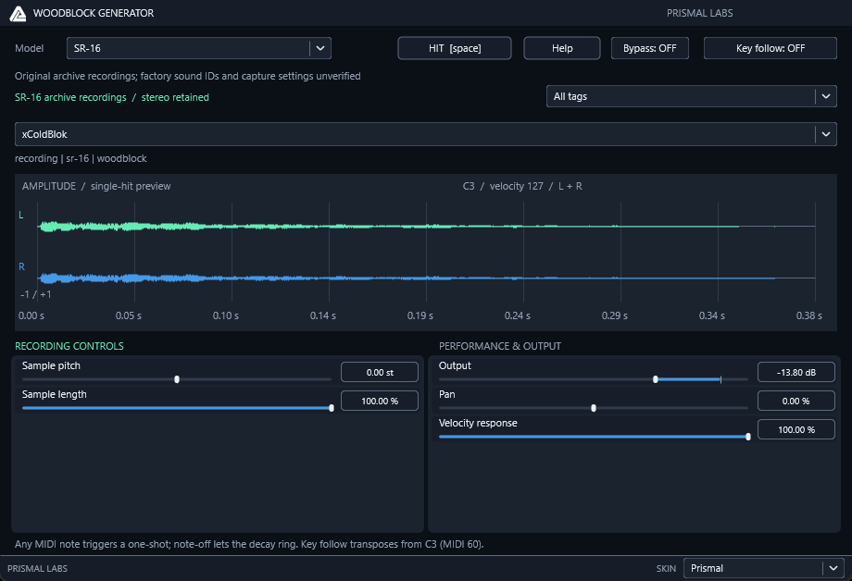
Task: Open the xColdBlok sample selector dropdown
Action: [425, 134]
